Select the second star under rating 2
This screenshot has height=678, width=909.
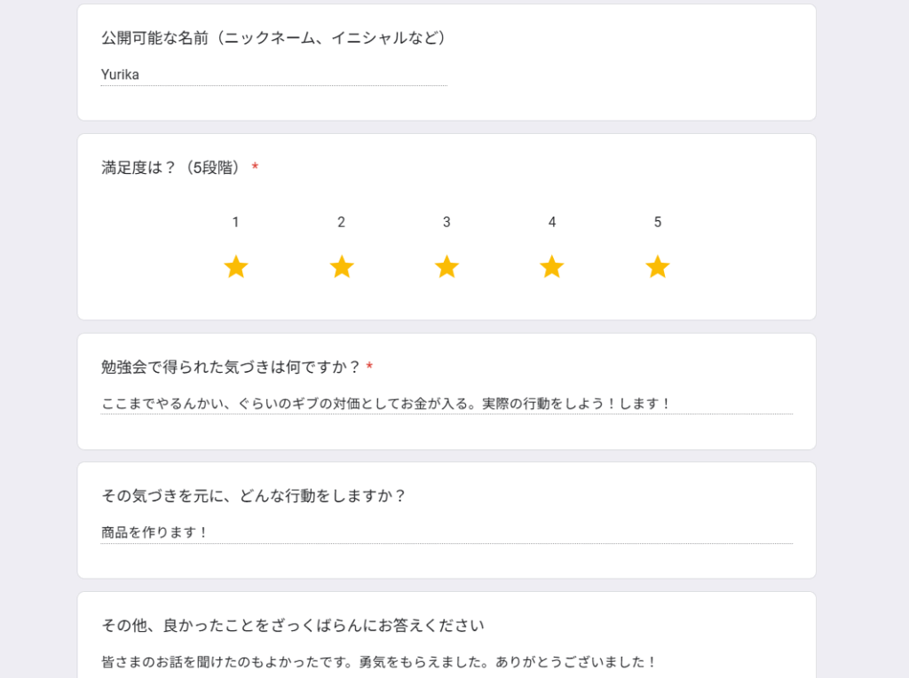pos(342,267)
